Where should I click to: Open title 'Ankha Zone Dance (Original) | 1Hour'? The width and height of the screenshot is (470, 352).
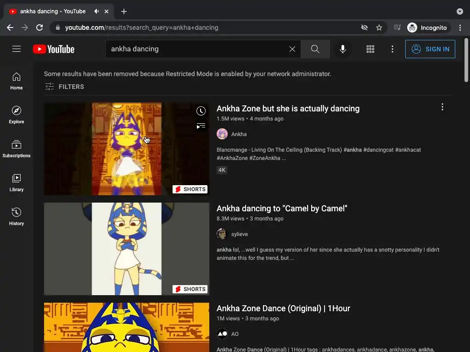(283, 308)
